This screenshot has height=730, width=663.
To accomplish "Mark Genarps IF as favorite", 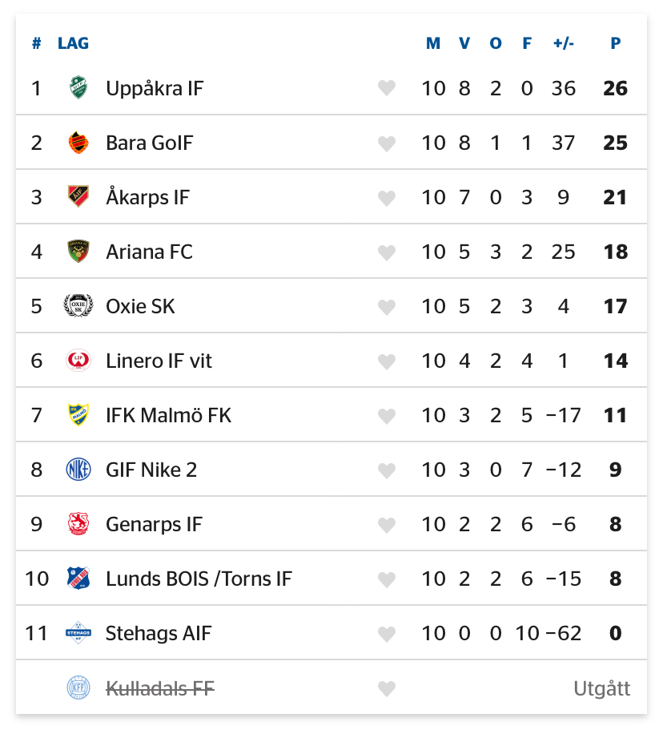I will click(387, 525).
